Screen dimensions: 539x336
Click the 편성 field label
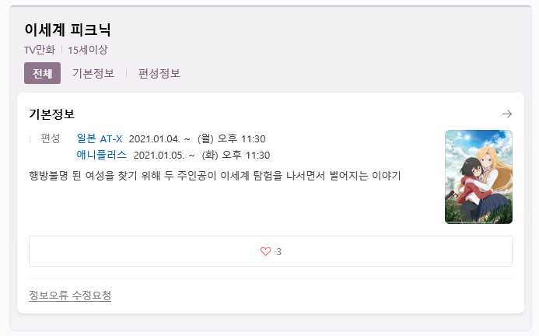51,138
